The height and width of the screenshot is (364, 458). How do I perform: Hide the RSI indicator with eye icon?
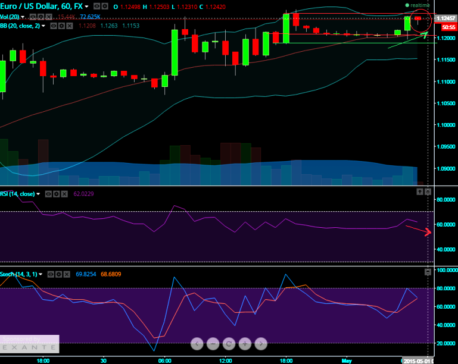pyautogui.click(x=48, y=194)
